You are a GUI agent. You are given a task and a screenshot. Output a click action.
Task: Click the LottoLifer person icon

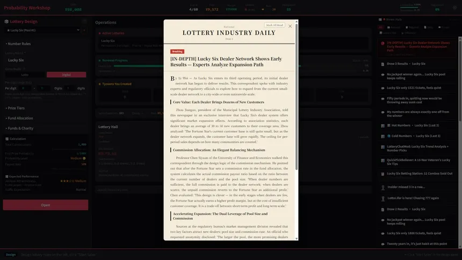[382, 199]
